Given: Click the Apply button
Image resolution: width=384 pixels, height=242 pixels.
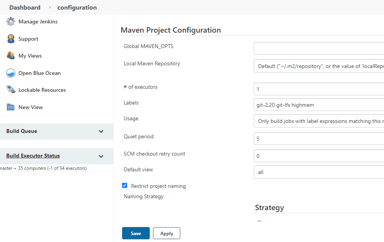Looking at the screenshot, I should [x=166, y=233].
